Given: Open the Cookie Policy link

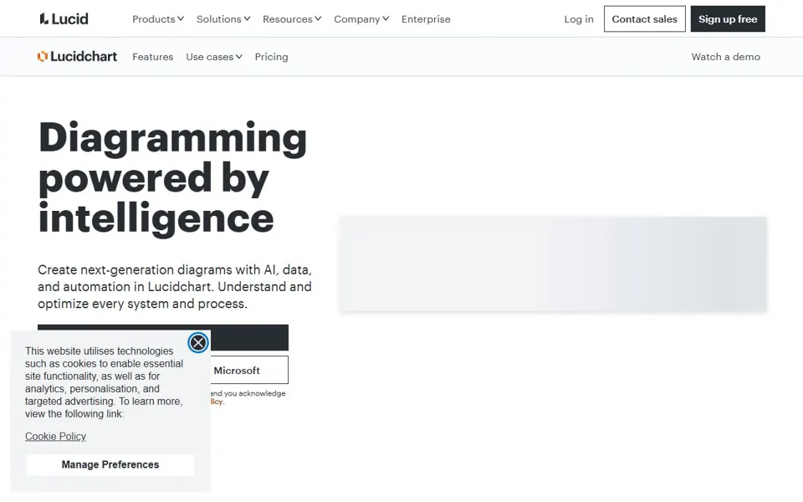Looking at the screenshot, I should pos(55,437).
